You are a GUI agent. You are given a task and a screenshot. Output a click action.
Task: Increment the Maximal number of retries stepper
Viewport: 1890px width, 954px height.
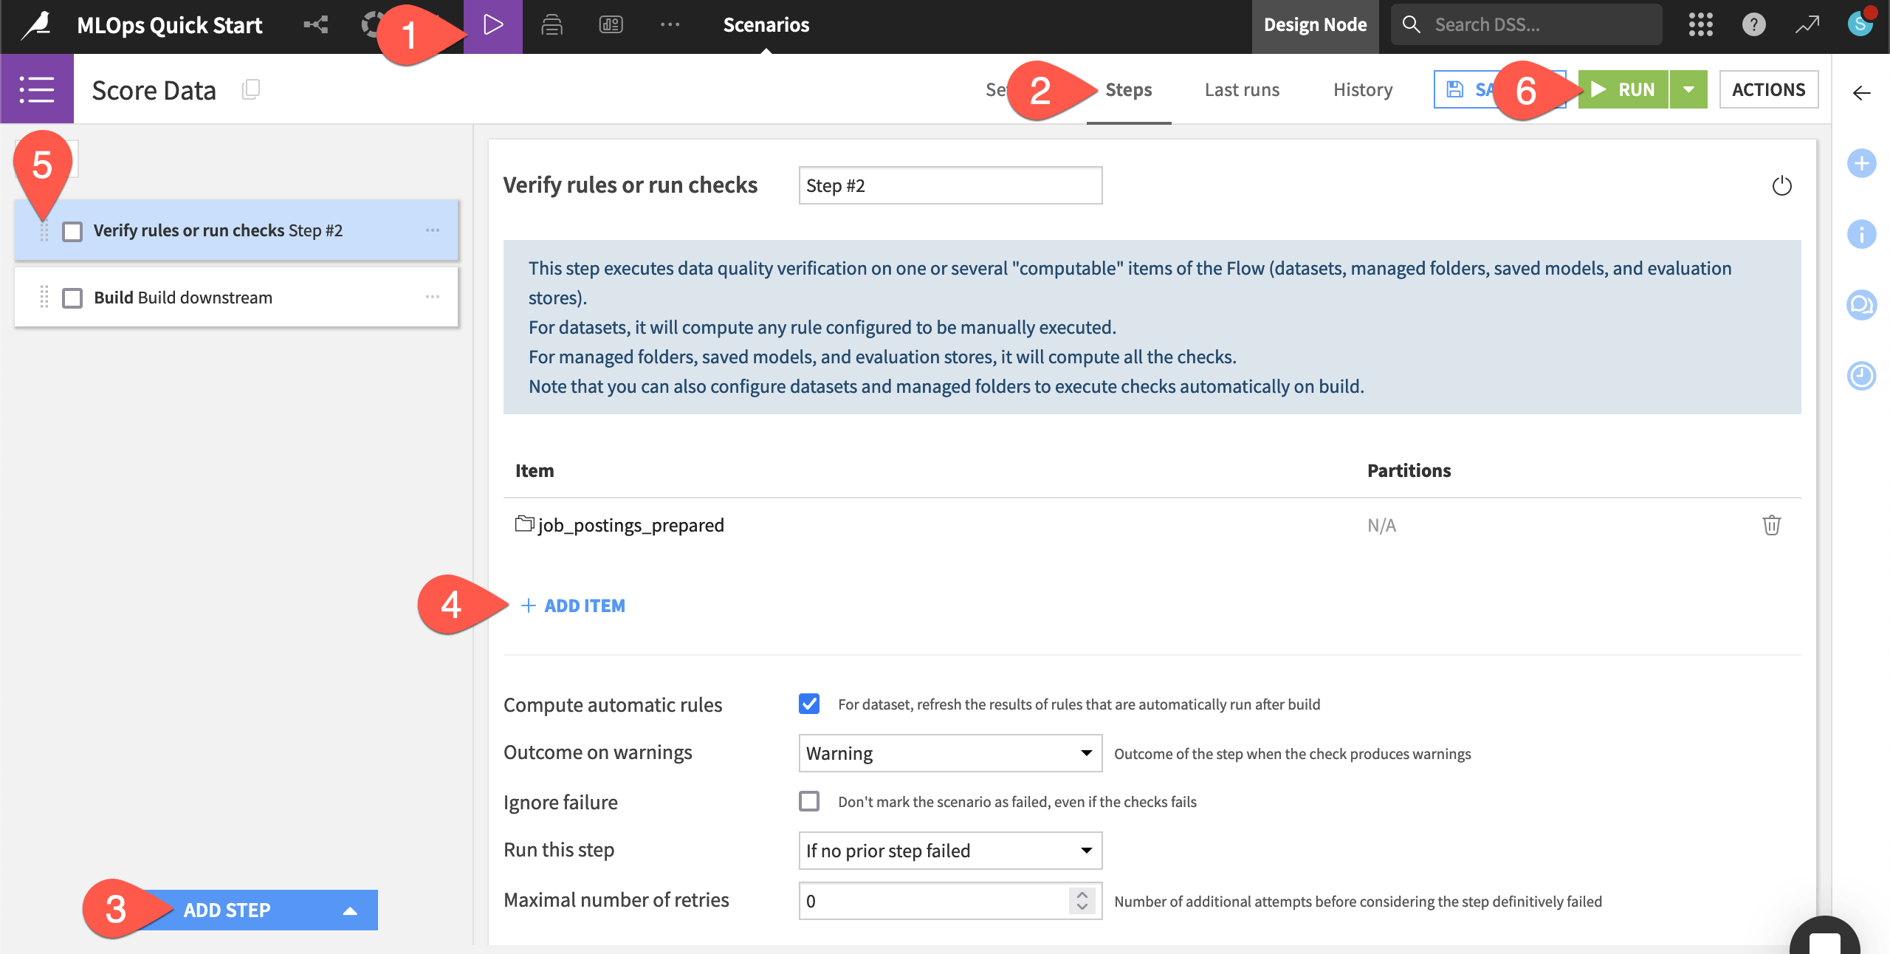1082,896
